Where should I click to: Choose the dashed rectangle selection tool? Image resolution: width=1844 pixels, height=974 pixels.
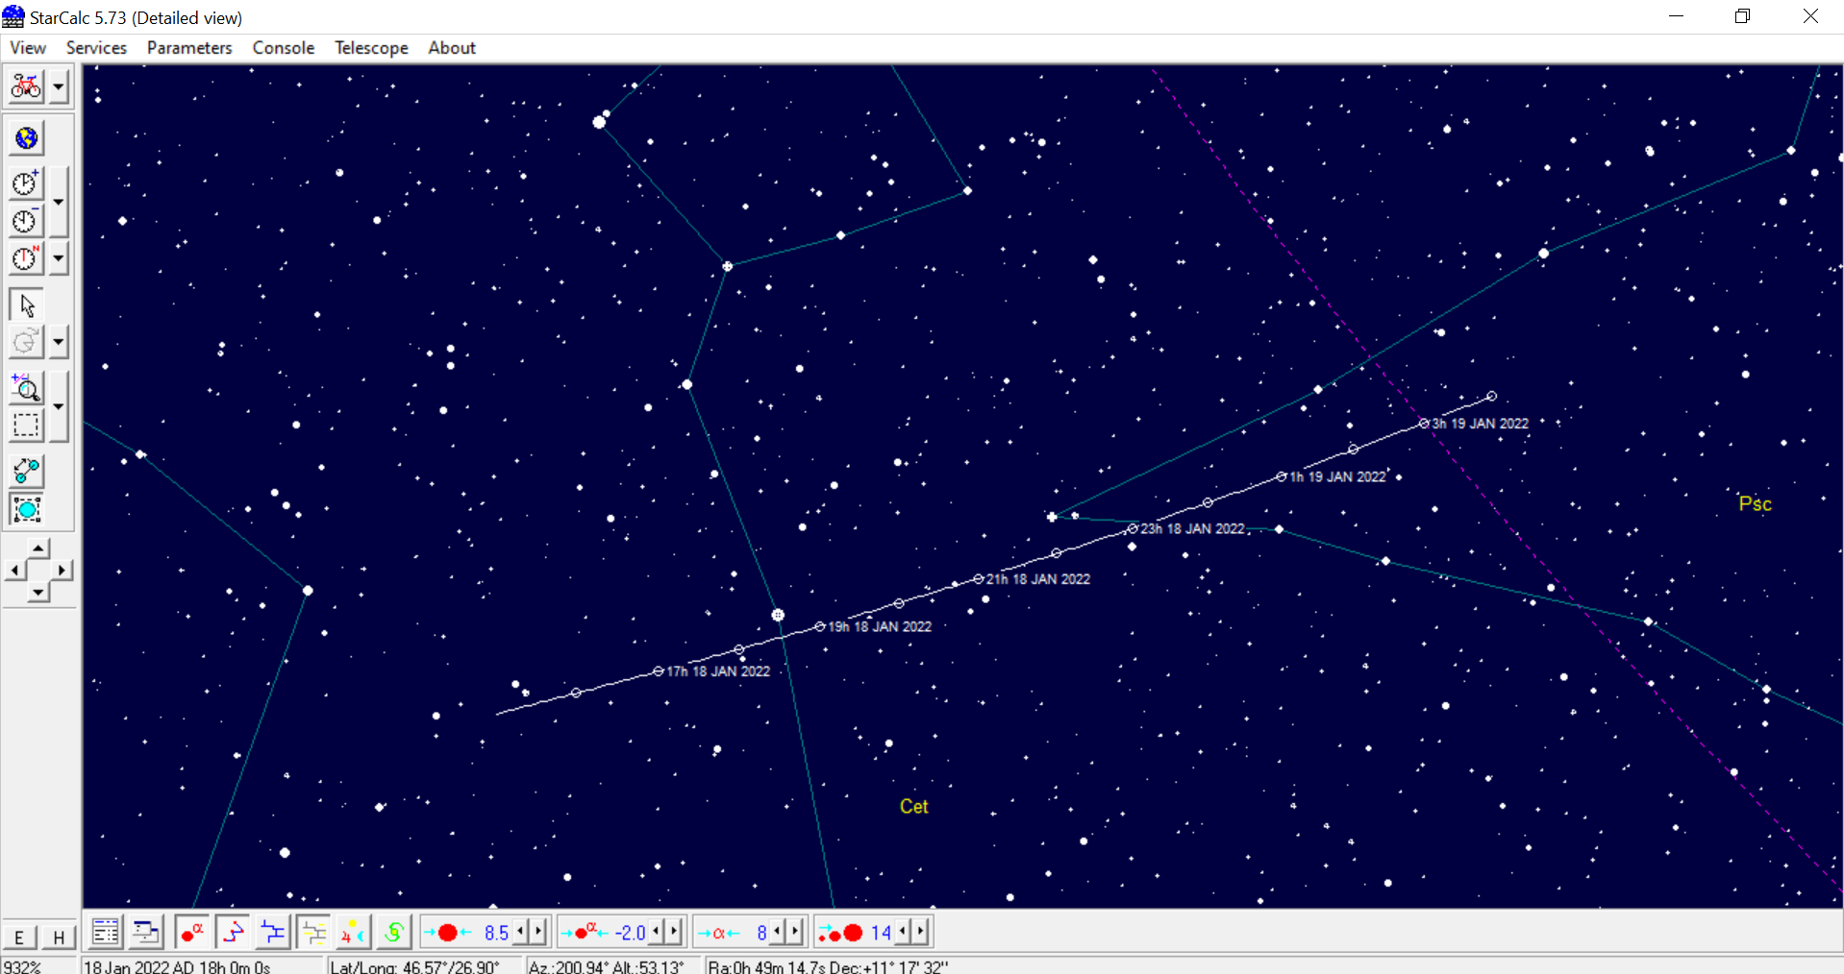pos(26,426)
